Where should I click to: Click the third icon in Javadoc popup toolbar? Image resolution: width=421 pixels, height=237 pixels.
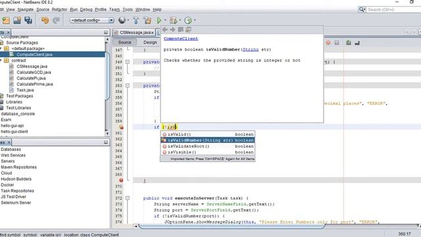tap(181, 30)
